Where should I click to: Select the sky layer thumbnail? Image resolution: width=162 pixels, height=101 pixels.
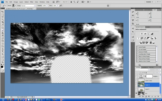click(141, 93)
